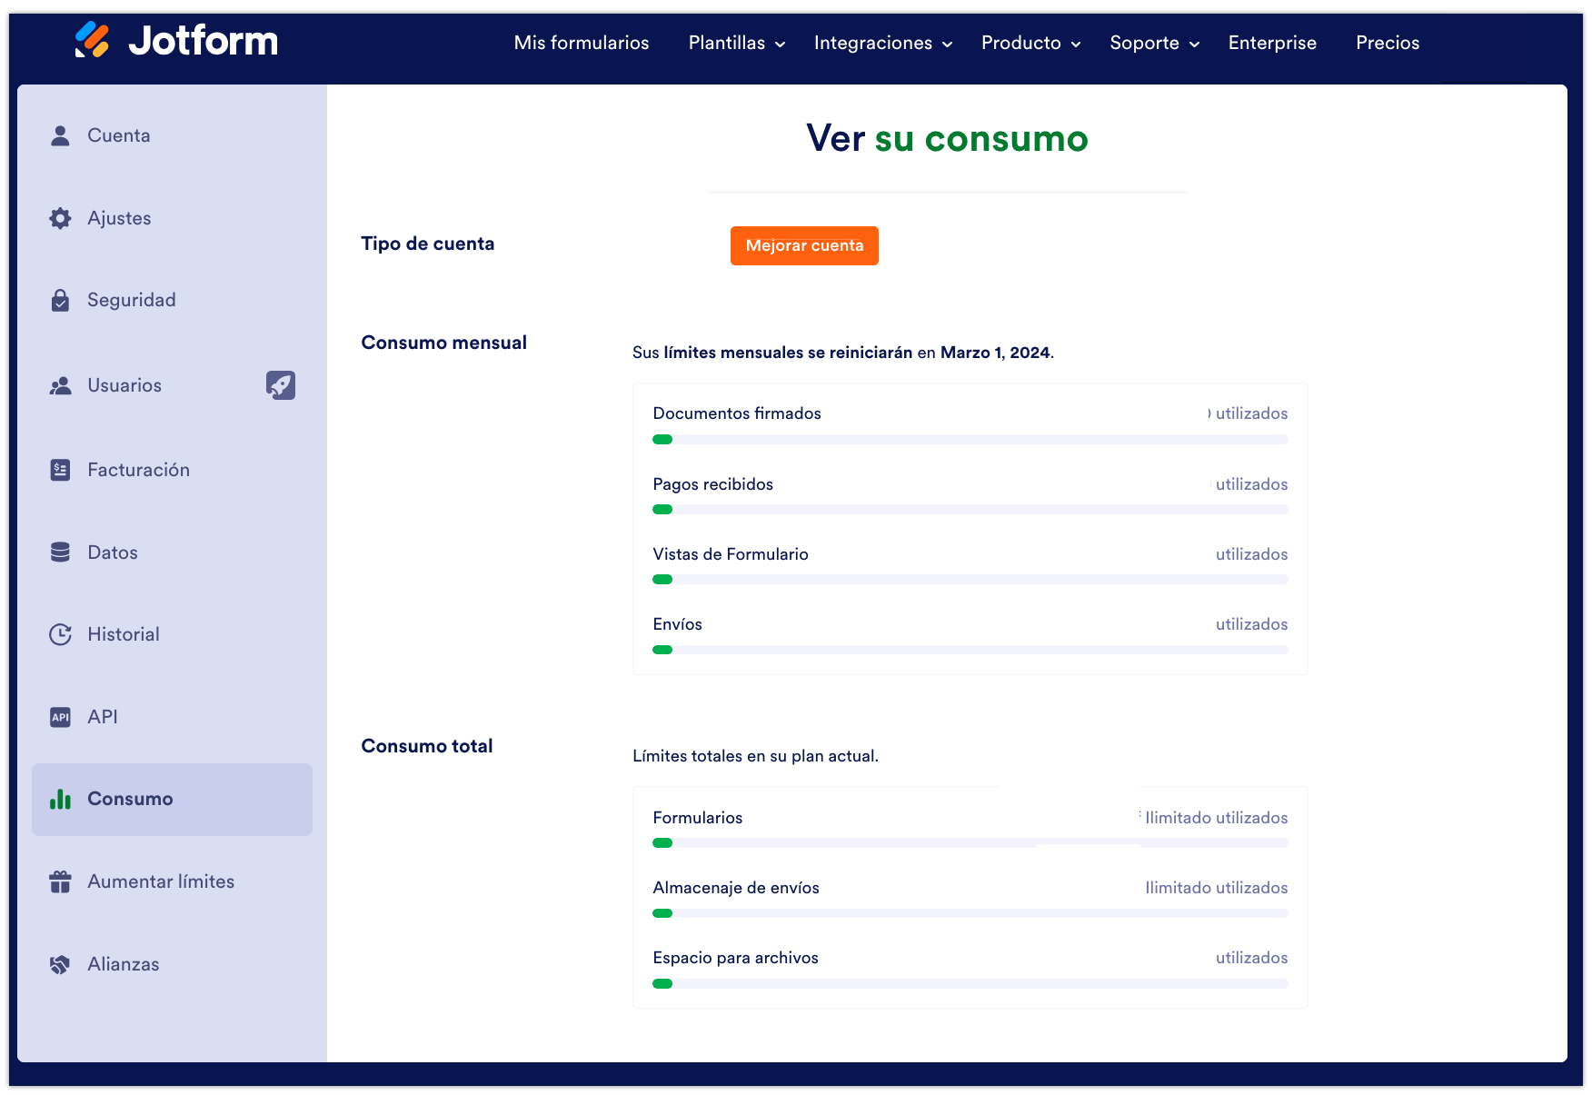Click the "Vistas de Formulario" label
This screenshot has width=1592, height=1095.
[x=731, y=554]
